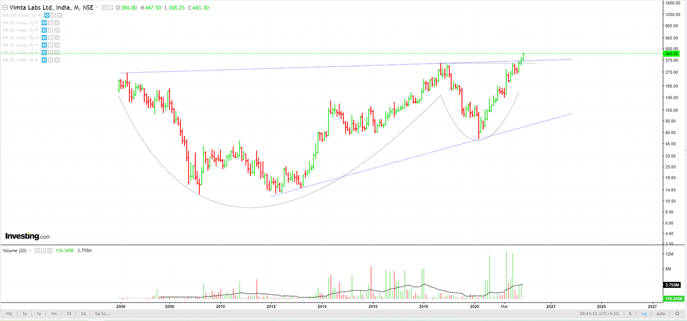Set chart range to 1m
The width and height of the screenshot is (687, 321).
54,314
